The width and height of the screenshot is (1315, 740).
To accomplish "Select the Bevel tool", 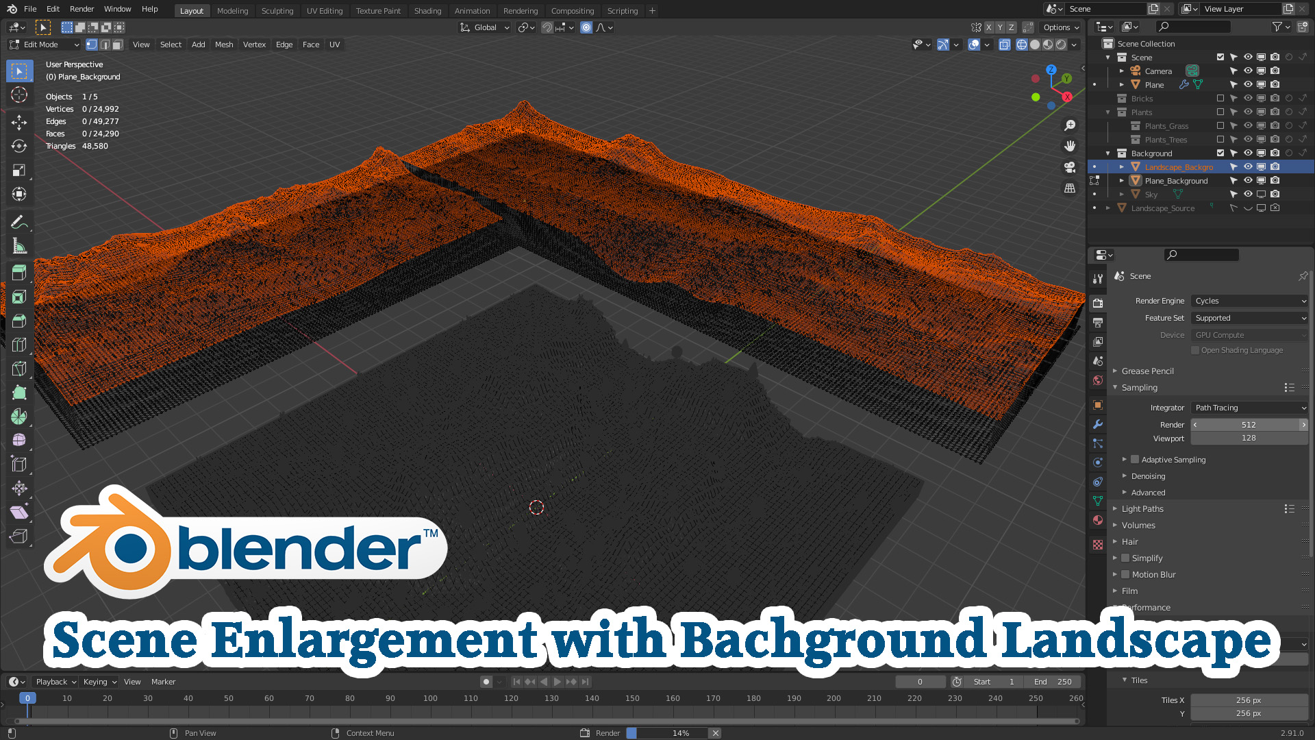I will (x=19, y=321).
